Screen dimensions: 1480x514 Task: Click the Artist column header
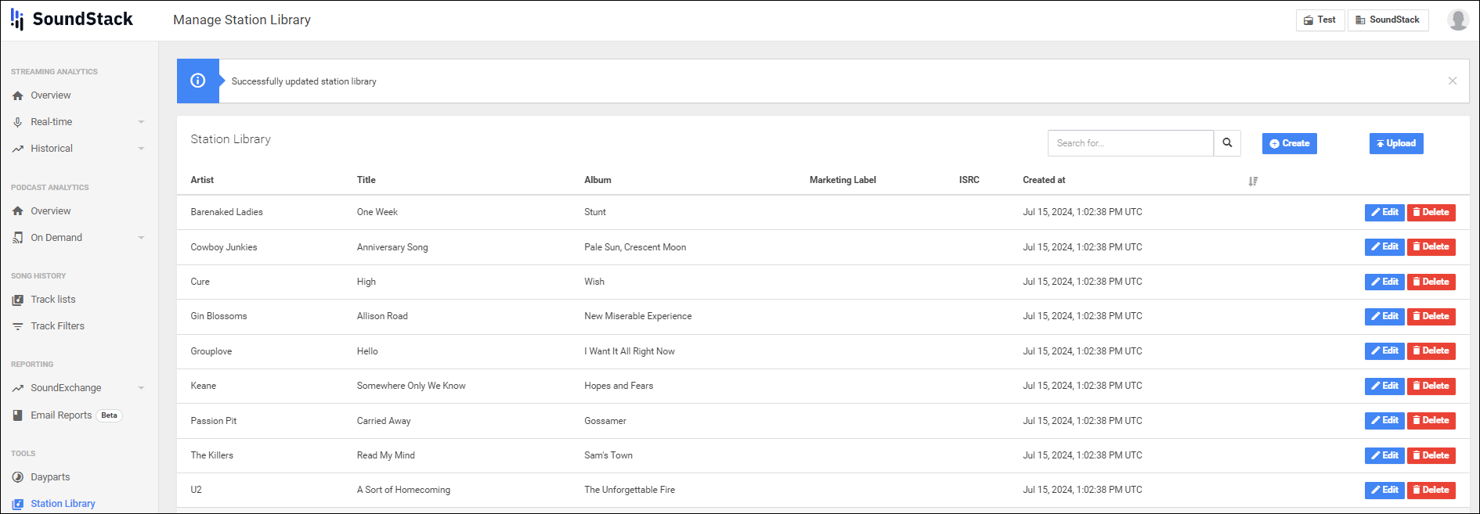pos(202,180)
